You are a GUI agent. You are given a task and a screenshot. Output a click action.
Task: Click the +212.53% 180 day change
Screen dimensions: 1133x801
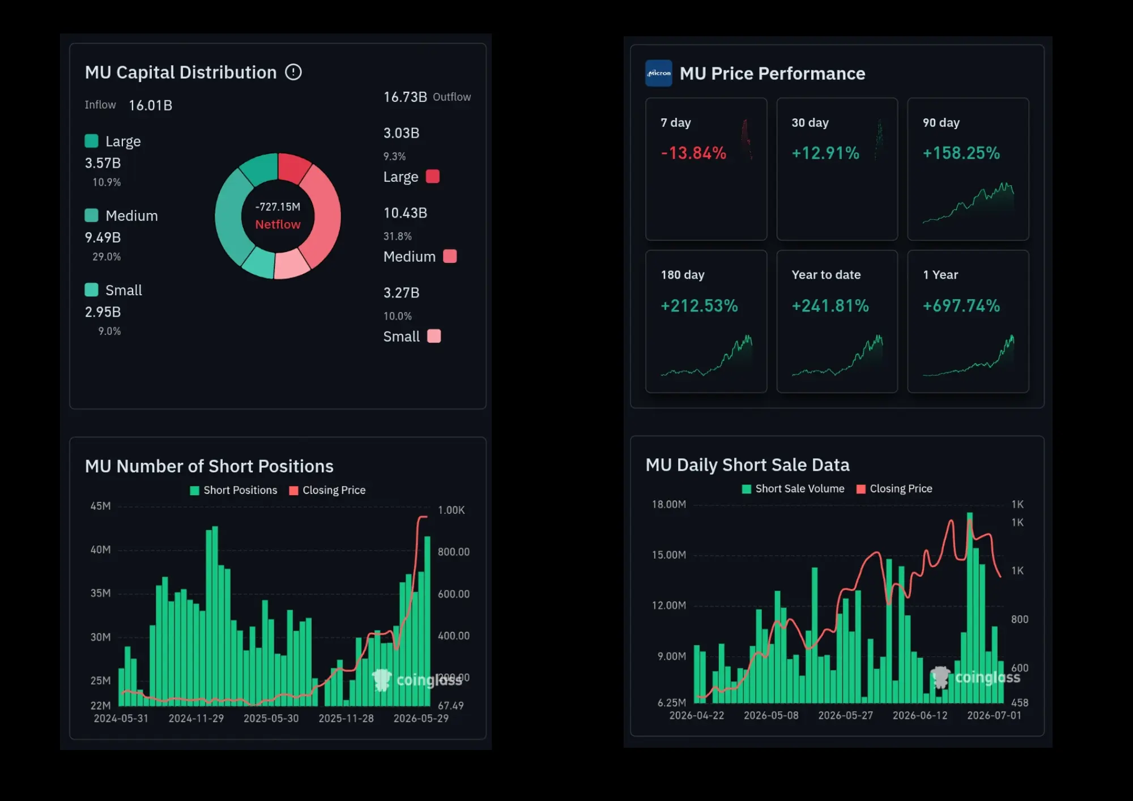(699, 306)
